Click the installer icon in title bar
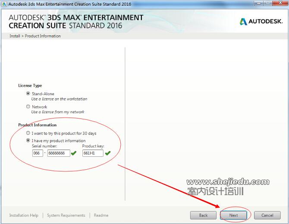 click(4, 4)
